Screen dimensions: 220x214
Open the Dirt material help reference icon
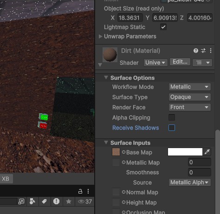pos(196,51)
